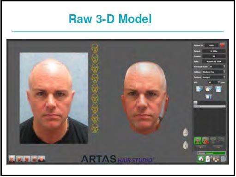Click the lower white head-shape icon
236x177 pixels.
186,145
